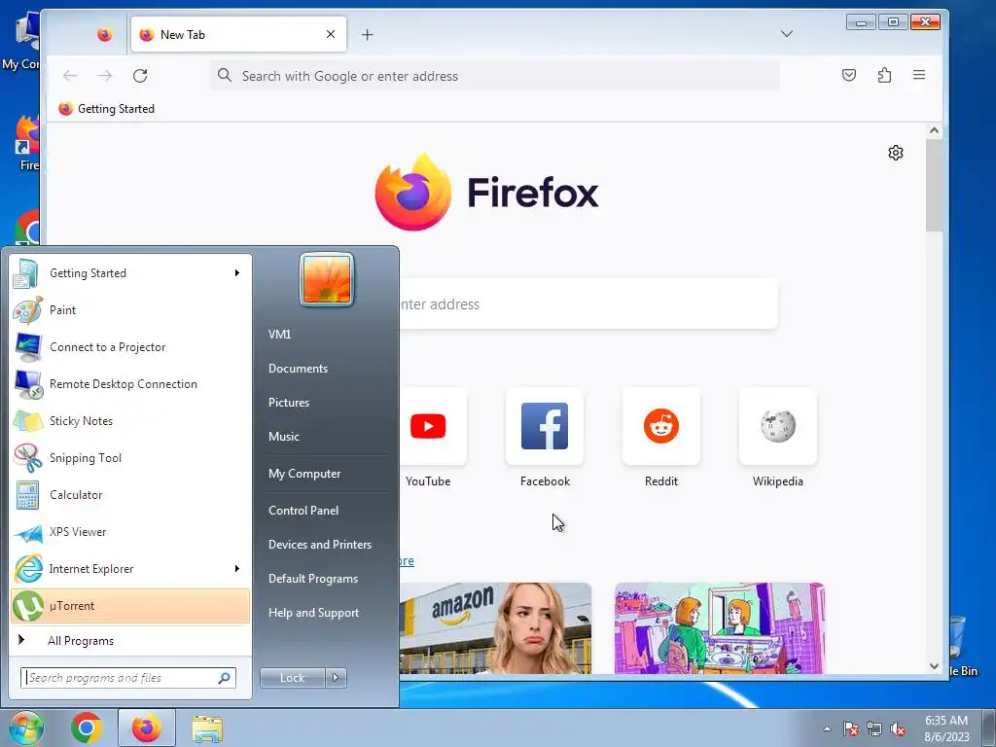The width and height of the screenshot is (996, 747).
Task: Launch Remote Desktop Connection
Action: (x=131, y=383)
